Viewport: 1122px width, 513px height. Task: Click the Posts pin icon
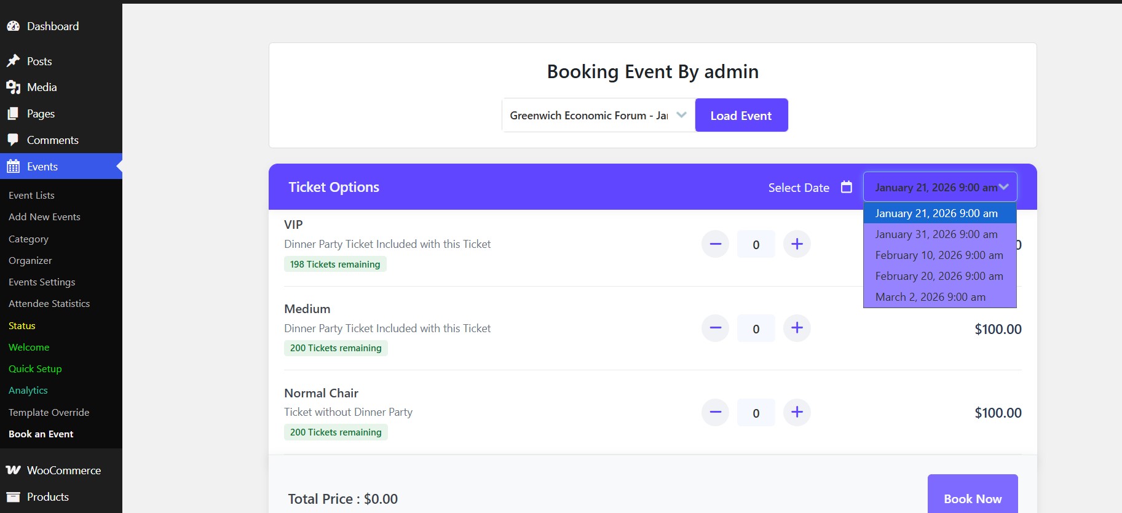pyautogui.click(x=13, y=61)
